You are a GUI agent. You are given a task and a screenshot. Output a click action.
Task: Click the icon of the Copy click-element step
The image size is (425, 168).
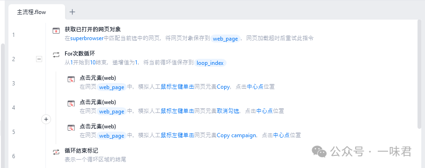[x=71, y=79]
